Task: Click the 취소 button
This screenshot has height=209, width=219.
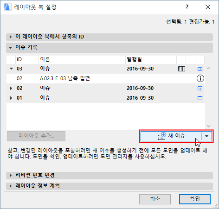Action: click(x=155, y=199)
